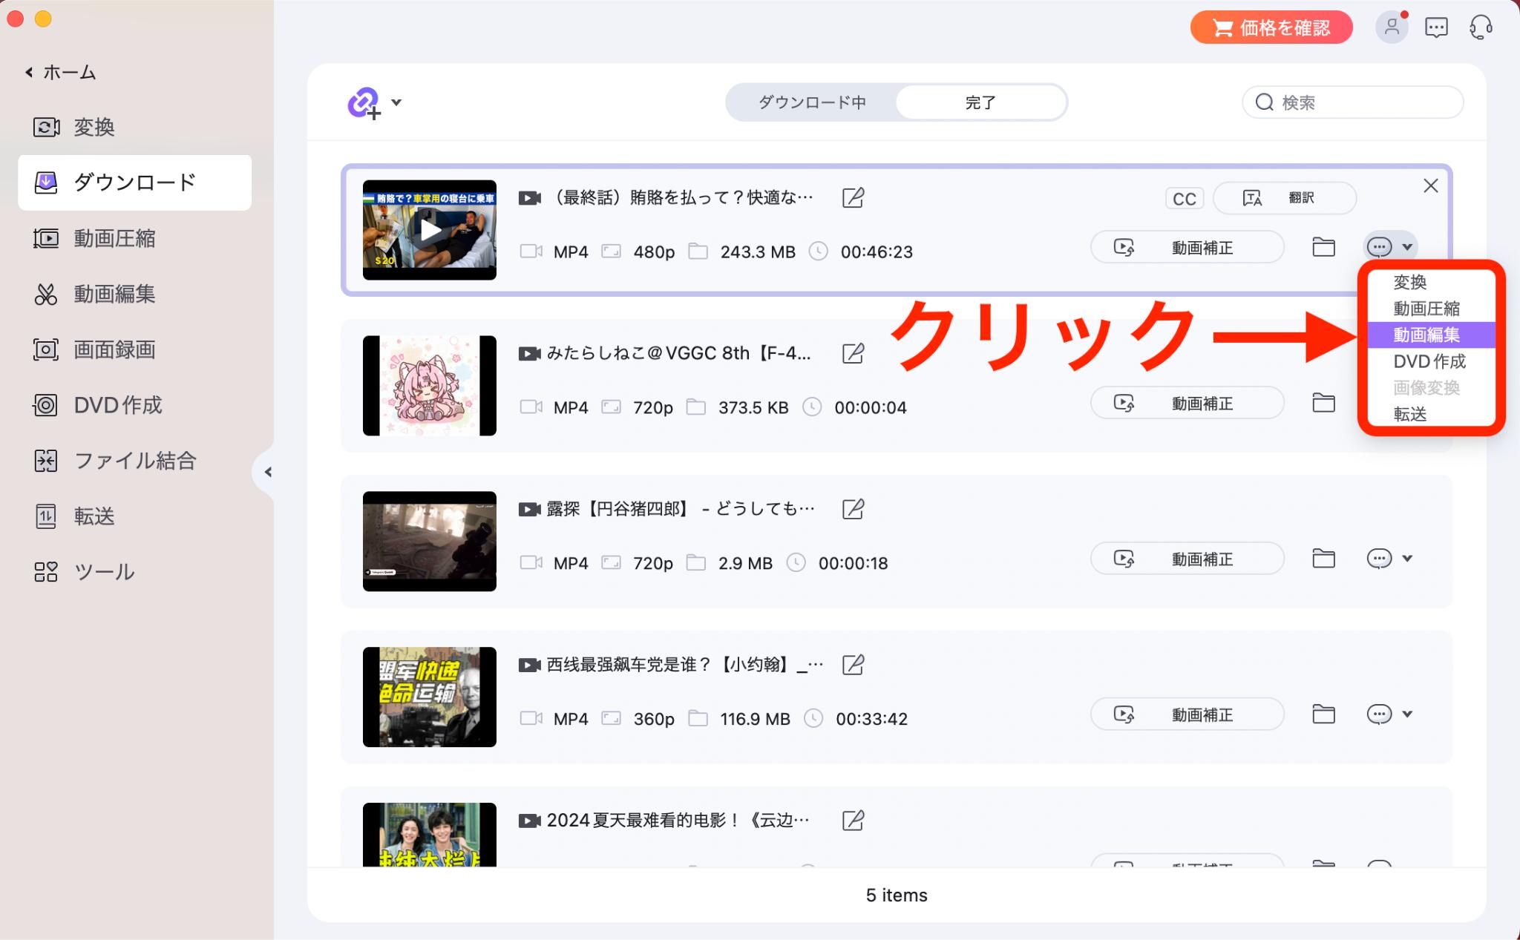Open folder for the 373.5 KB video
This screenshot has width=1520, height=940.
[x=1323, y=403]
